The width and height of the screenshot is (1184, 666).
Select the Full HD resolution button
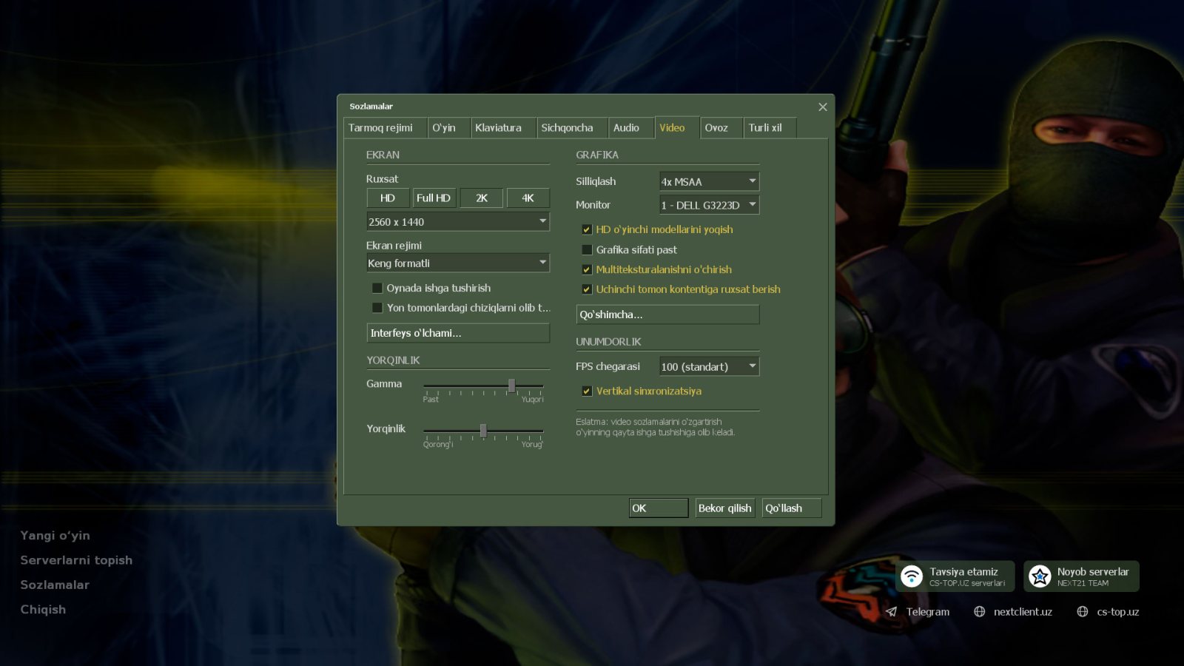coord(434,198)
